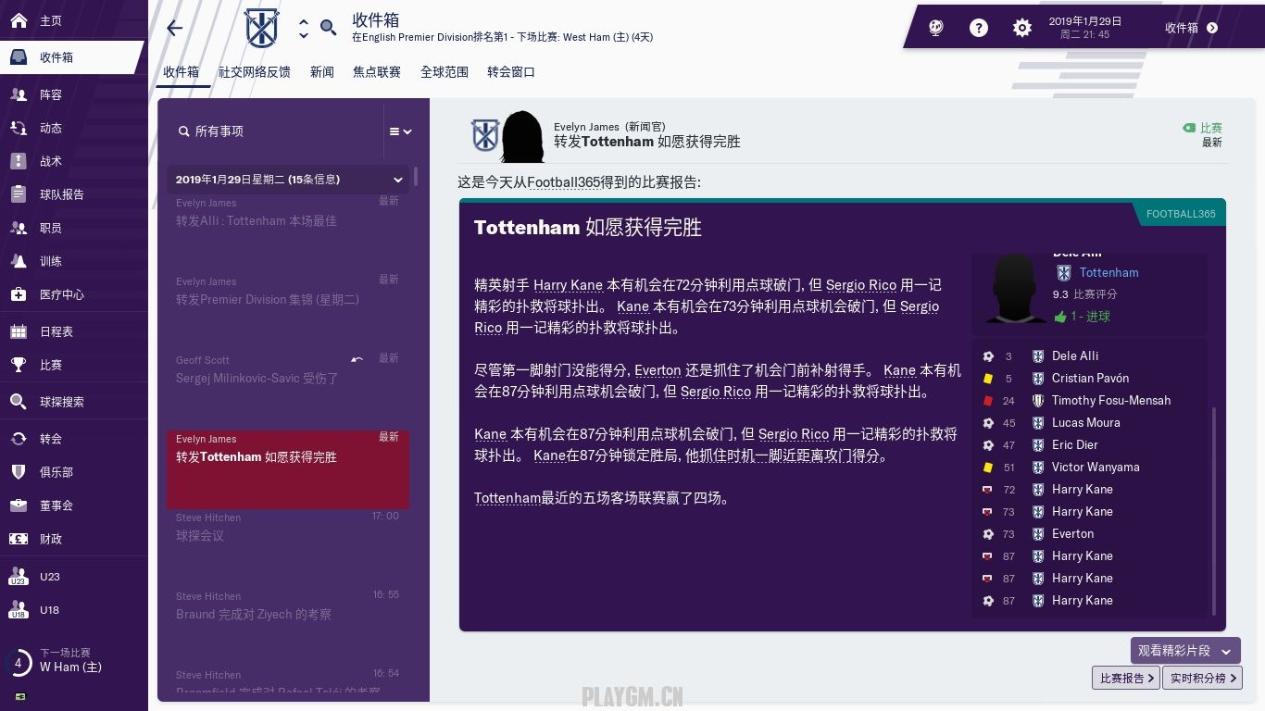Open 观看精彩片段 highlights dropdown

[1185, 651]
